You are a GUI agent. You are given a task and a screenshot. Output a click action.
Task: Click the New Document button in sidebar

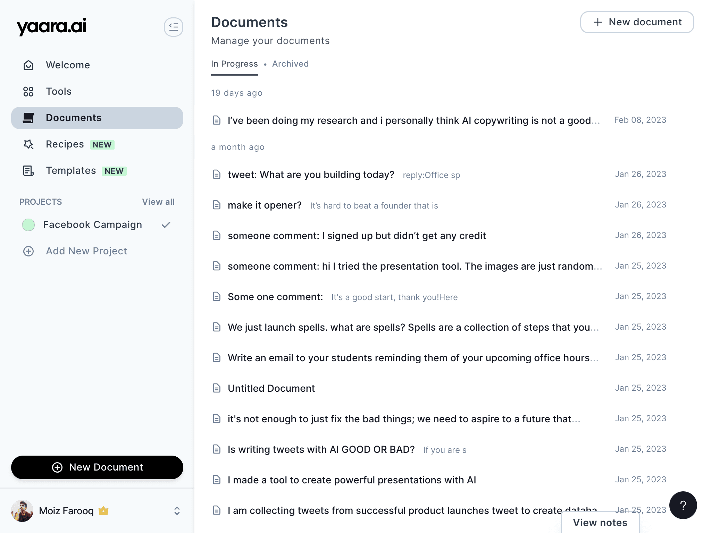pos(97,467)
